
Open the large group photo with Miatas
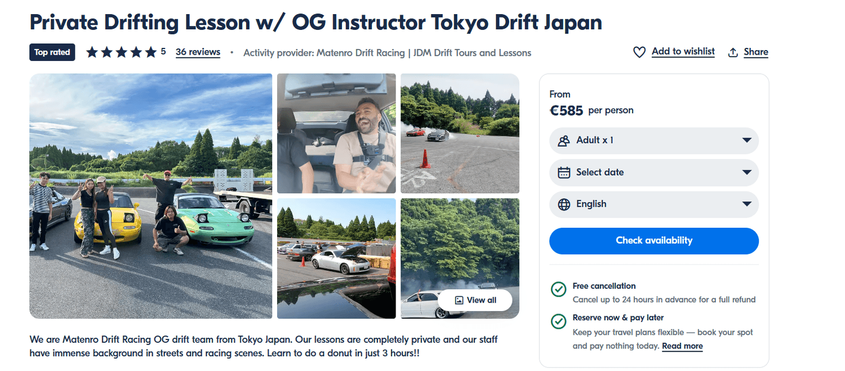tap(150, 196)
